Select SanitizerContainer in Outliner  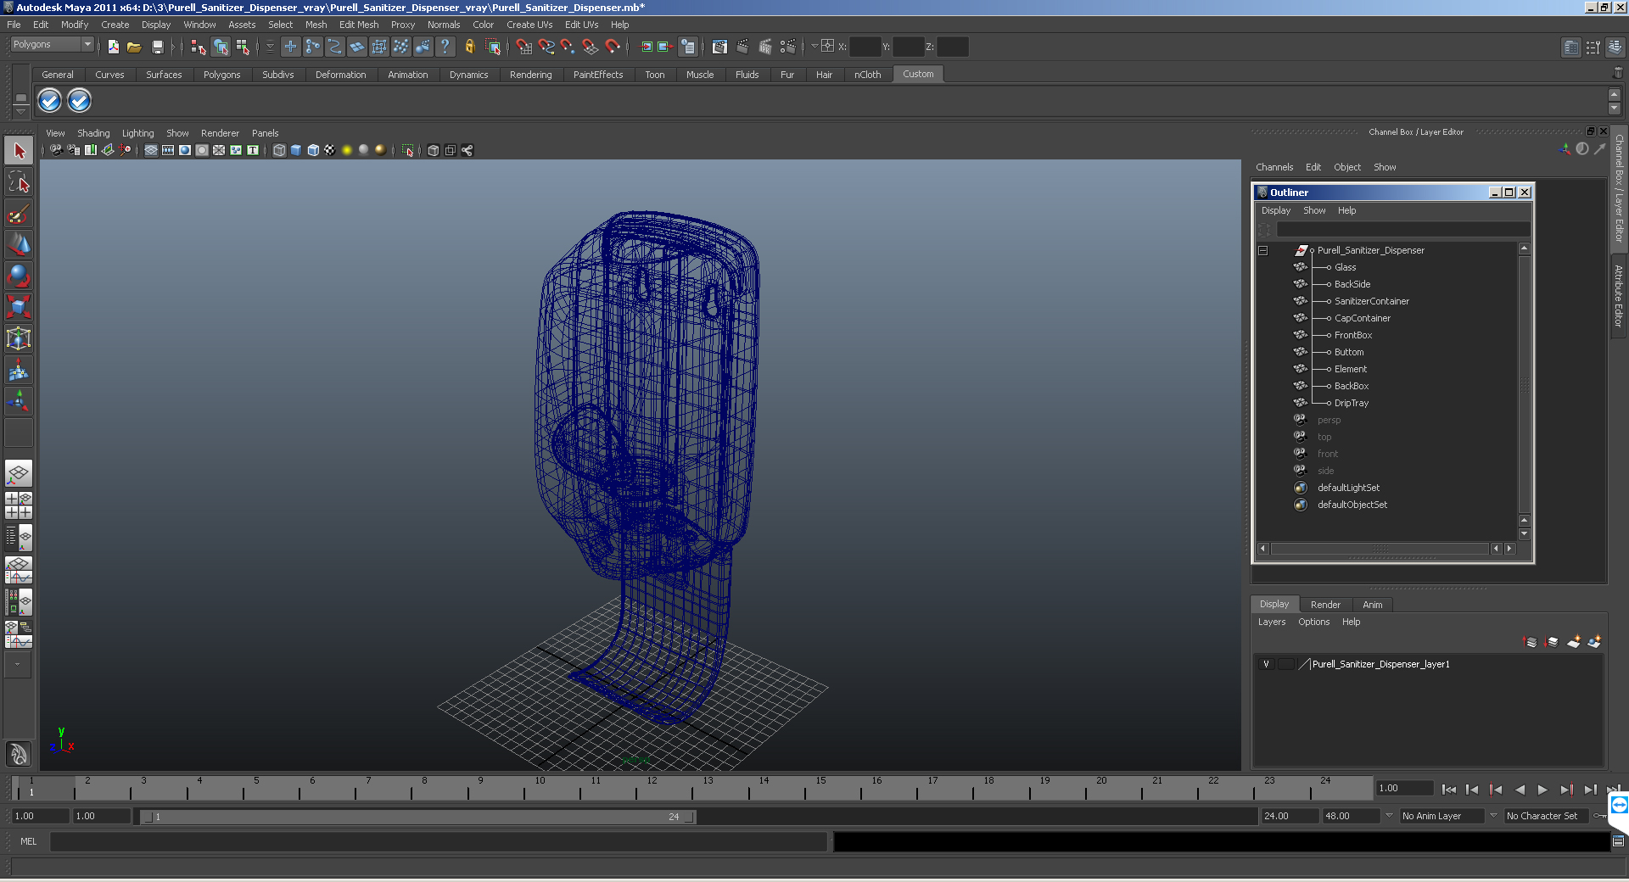tap(1371, 301)
